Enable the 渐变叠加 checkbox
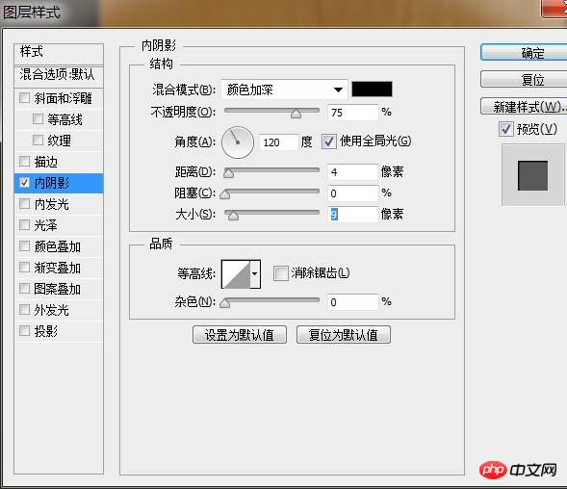The height and width of the screenshot is (489, 567). (24, 267)
